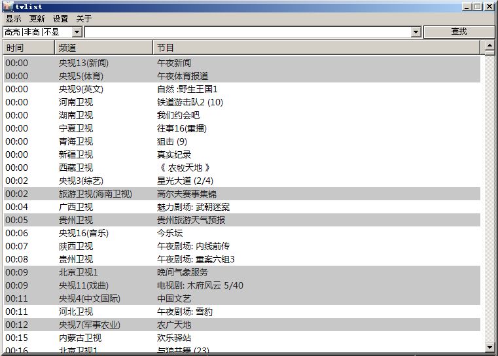
Task: Click inside the search text field
Action: point(248,32)
